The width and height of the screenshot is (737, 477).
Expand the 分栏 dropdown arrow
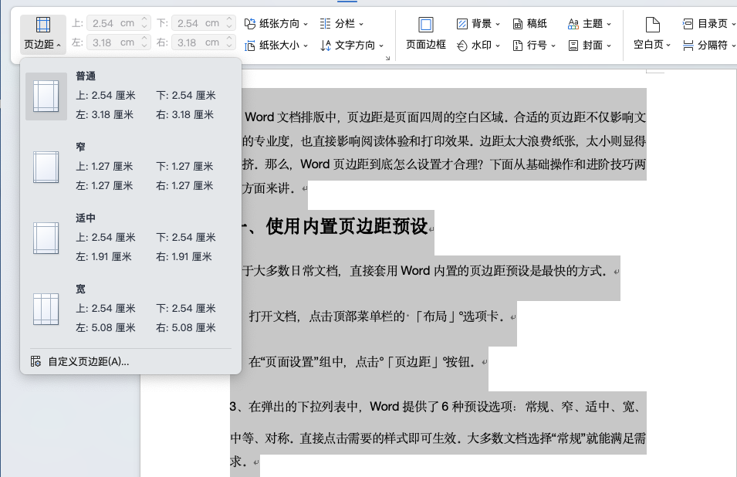[361, 24]
